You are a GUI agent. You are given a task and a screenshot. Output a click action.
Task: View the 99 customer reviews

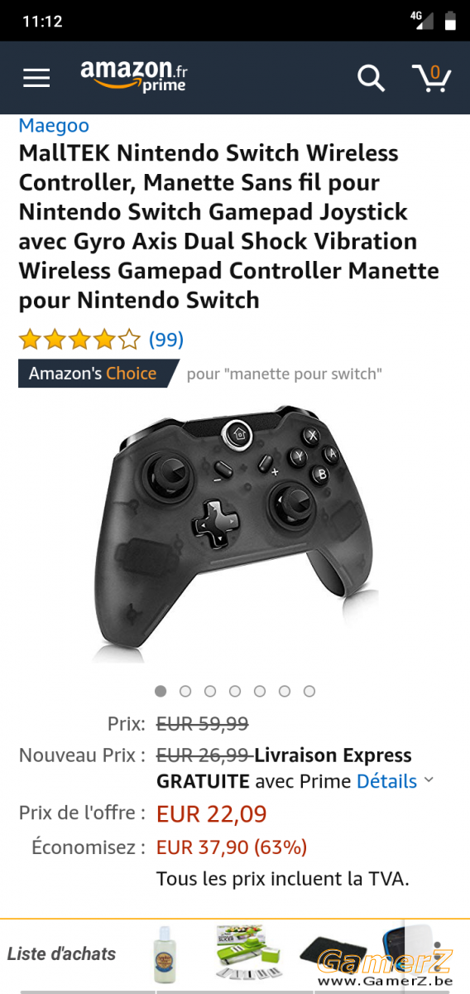[x=166, y=340]
